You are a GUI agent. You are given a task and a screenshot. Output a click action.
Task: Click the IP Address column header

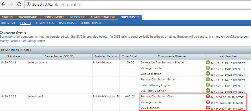click(x=13, y=56)
